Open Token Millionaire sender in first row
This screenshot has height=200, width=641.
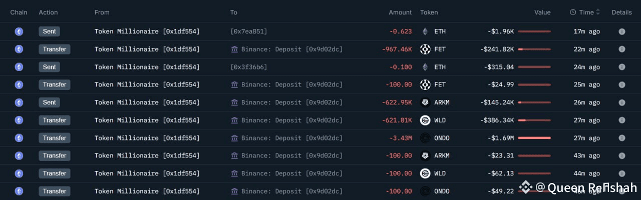pyautogui.click(x=147, y=31)
